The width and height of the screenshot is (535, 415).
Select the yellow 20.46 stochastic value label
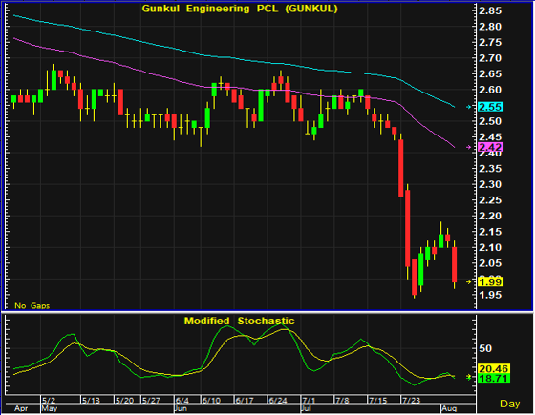(x=494, y=368)
